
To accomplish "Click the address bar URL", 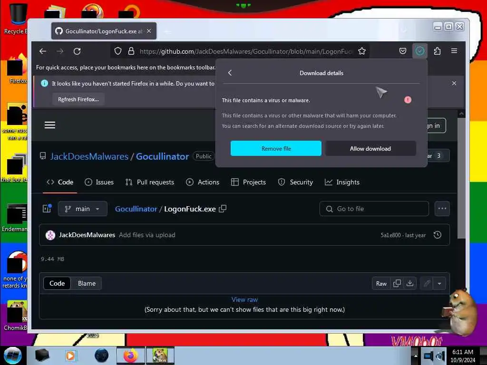I will click(x=245, y=51).
